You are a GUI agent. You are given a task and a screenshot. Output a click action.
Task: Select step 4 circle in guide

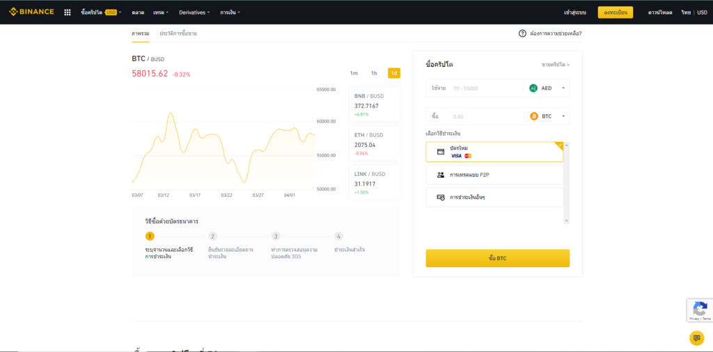click(x=338, y=237)
